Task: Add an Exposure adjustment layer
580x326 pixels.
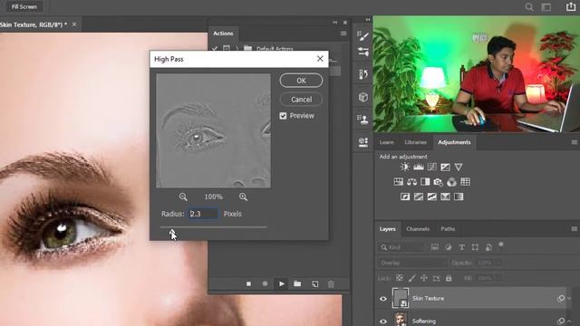Action: [445, 167]
